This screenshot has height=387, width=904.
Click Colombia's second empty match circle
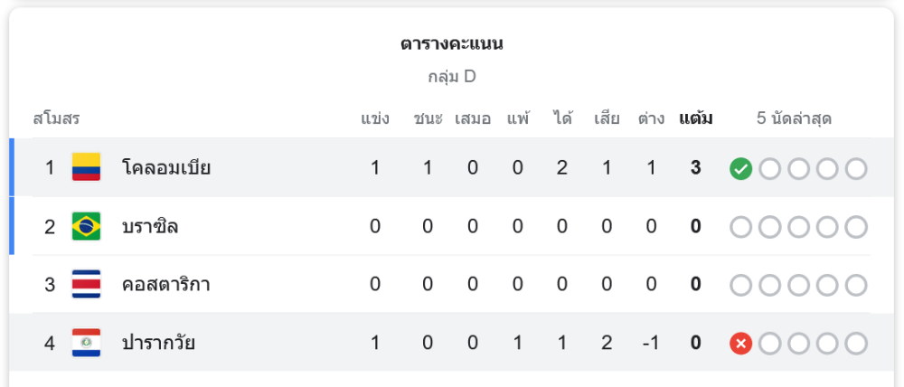coord(799,168)
